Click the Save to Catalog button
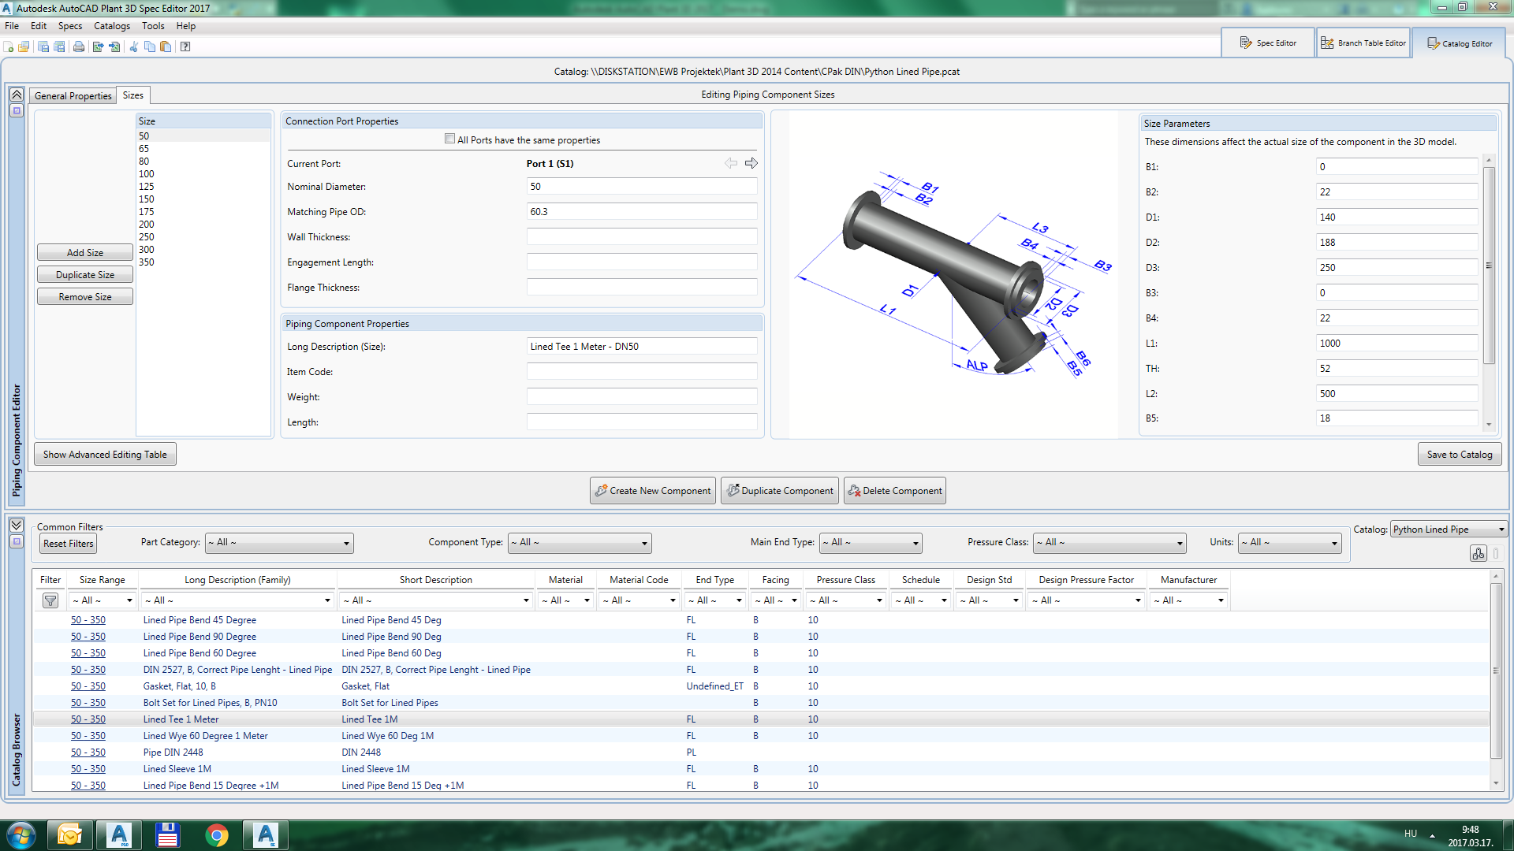Viewport: 1514px width, 851px height. point(1459,455)
